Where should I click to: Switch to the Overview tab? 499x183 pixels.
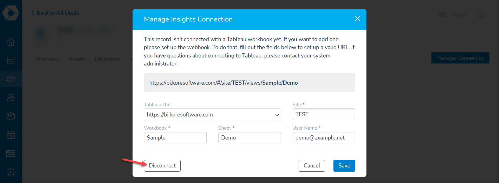click(x=48, y=59)
